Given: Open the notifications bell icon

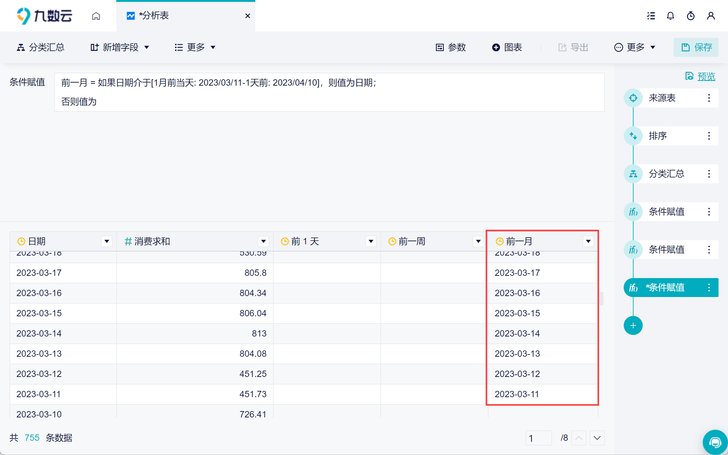Looking at the screenshot, I should point(670,16).
